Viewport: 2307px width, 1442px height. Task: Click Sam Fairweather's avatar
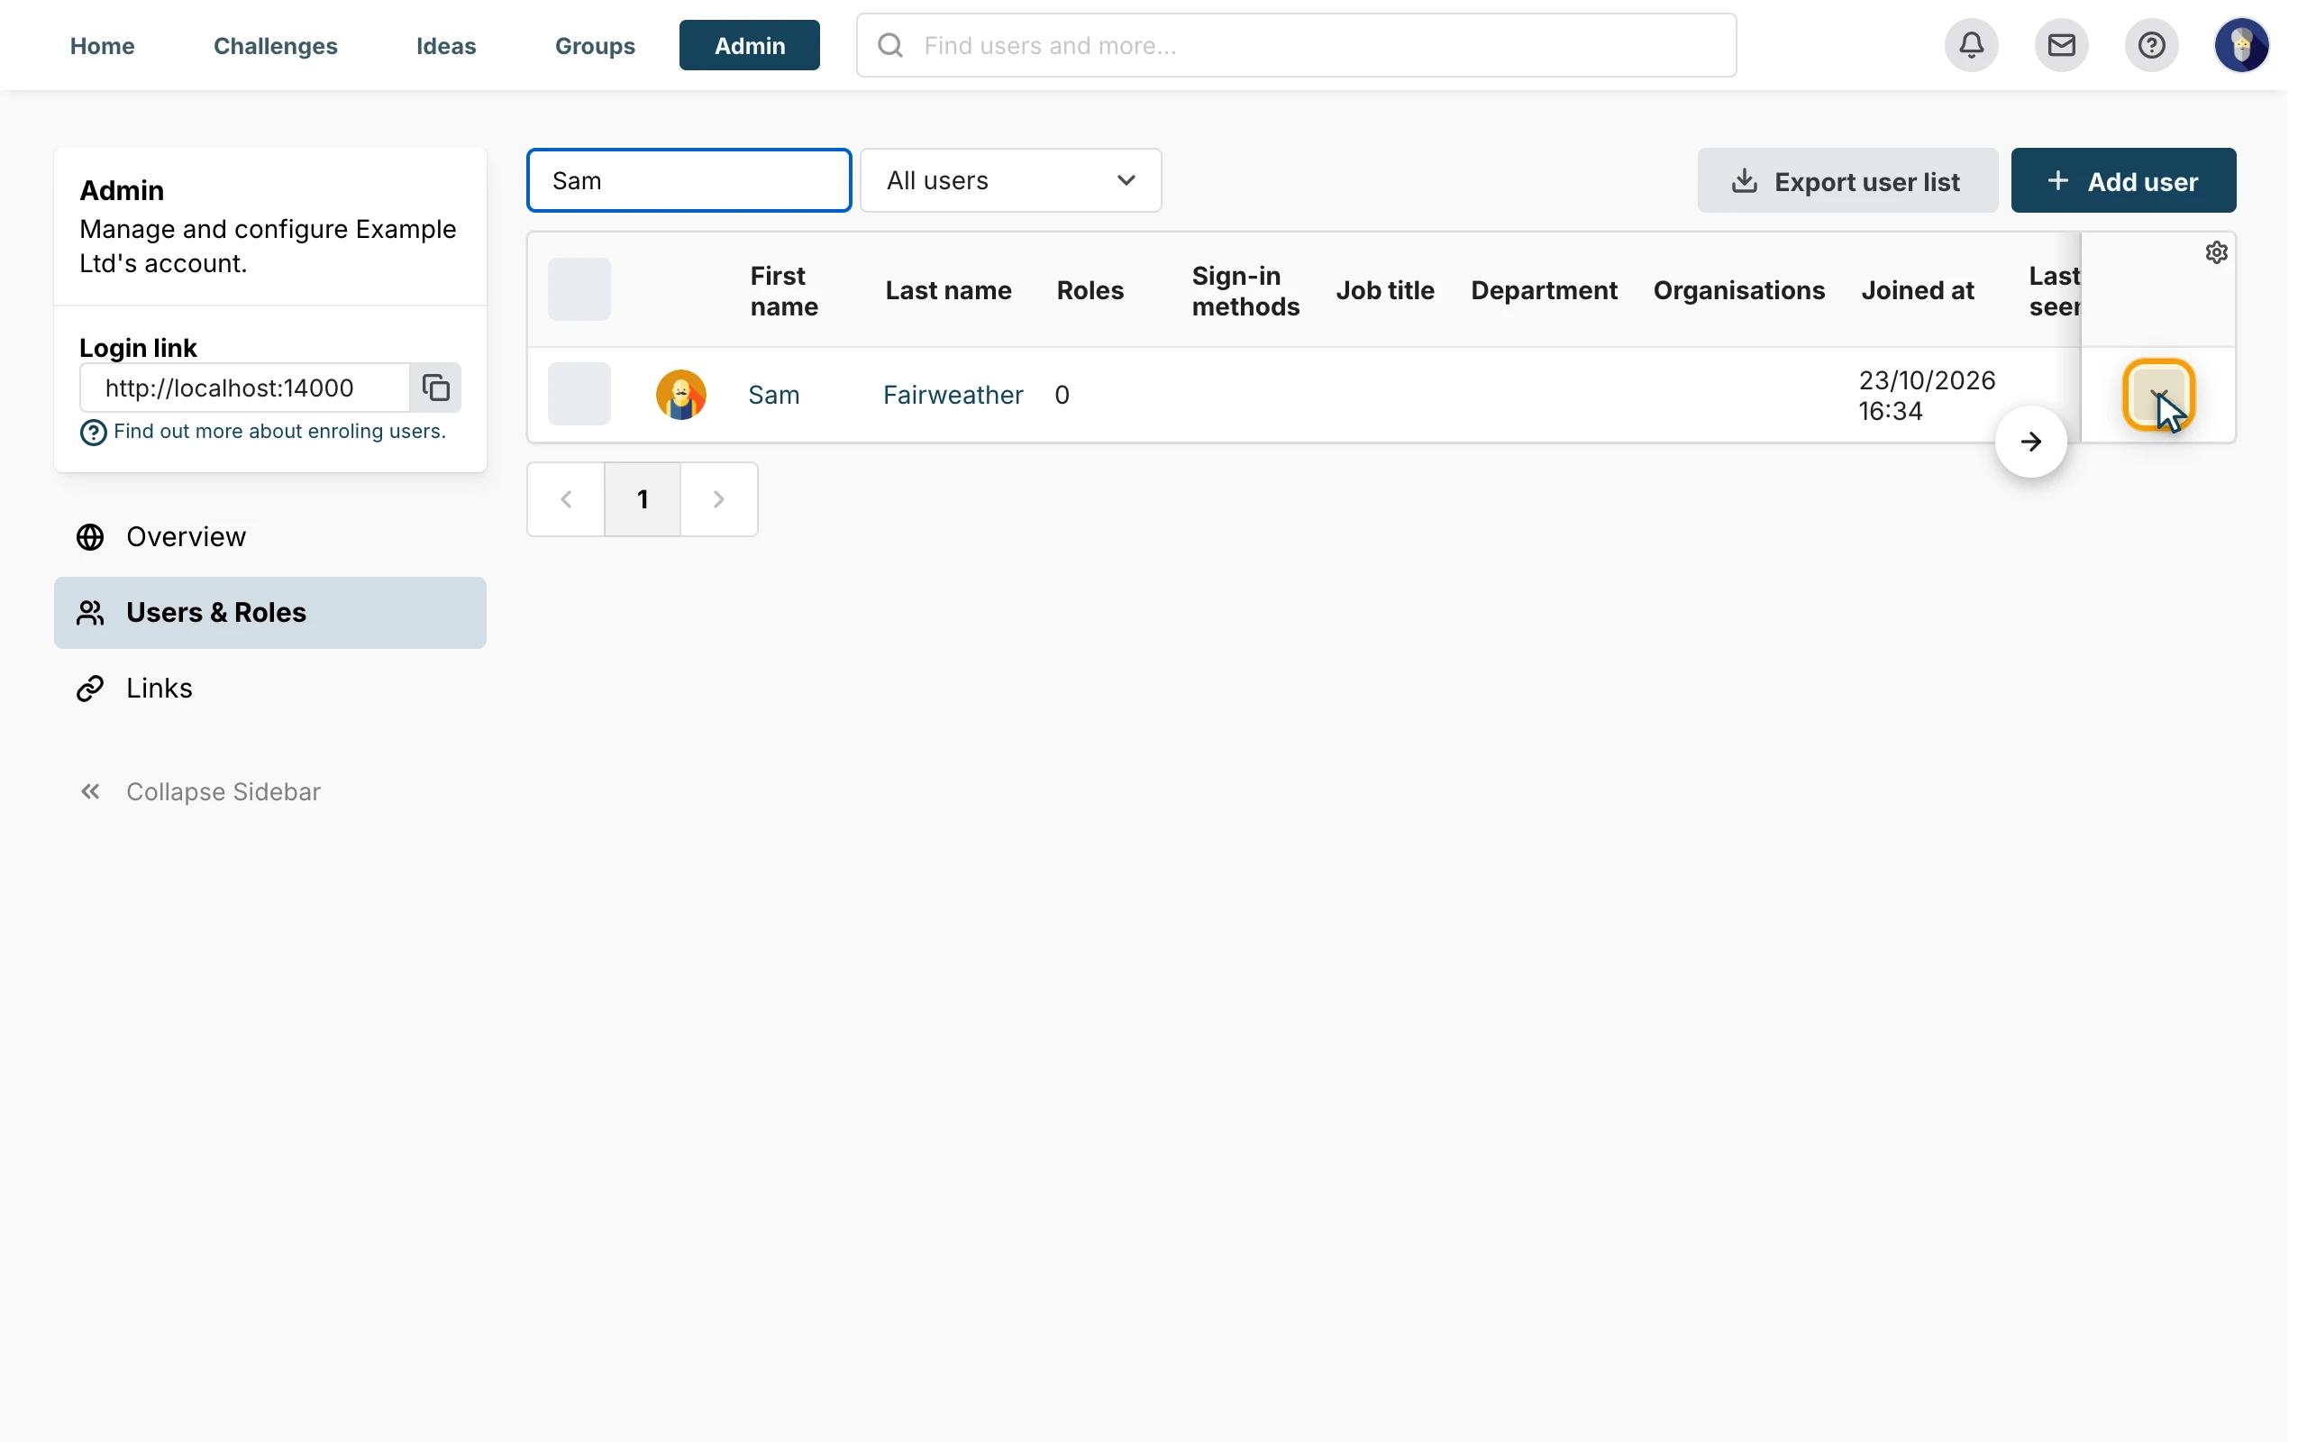(x=680, y=395)
